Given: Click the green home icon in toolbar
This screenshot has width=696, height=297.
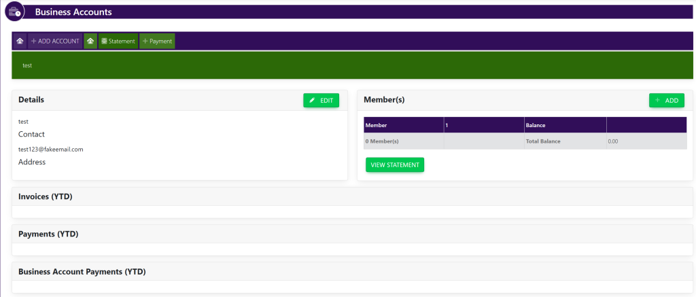Looking at the screenshot, I should [x=90, y=41].
